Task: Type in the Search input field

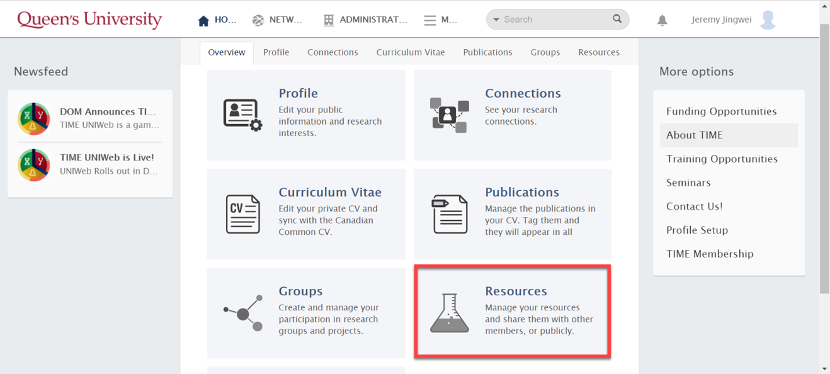Action: (x=554, y=20)
